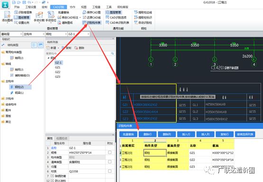Open the GZ-1 component dropdown

coord(79,34)
